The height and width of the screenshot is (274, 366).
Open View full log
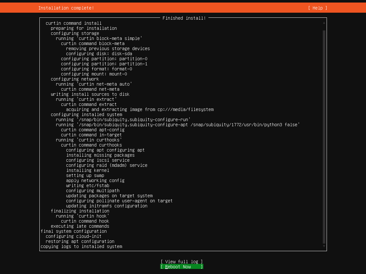[181, 262]
